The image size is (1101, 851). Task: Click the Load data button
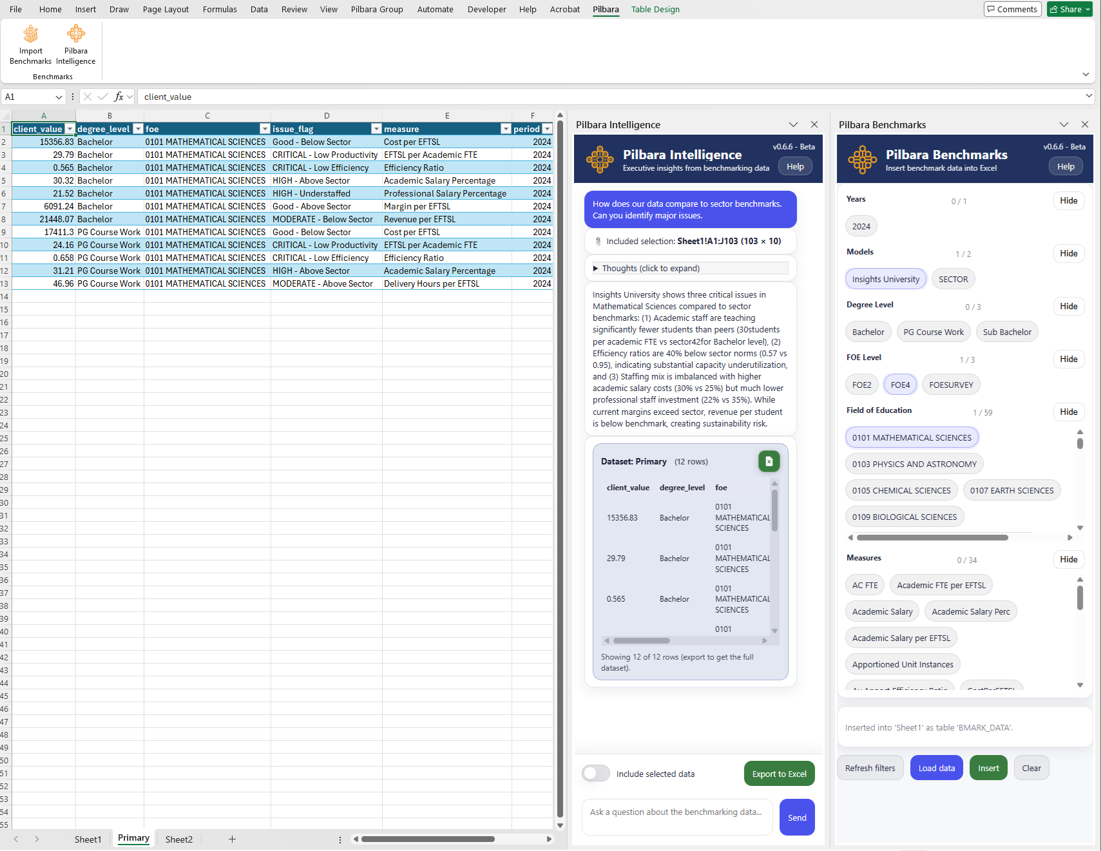click(936, 767)
